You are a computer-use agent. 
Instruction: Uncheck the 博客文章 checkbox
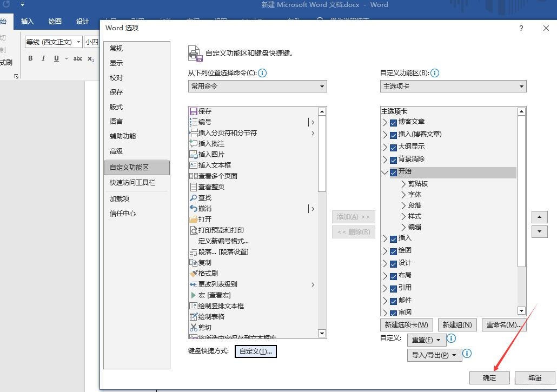tap(393, 121)
